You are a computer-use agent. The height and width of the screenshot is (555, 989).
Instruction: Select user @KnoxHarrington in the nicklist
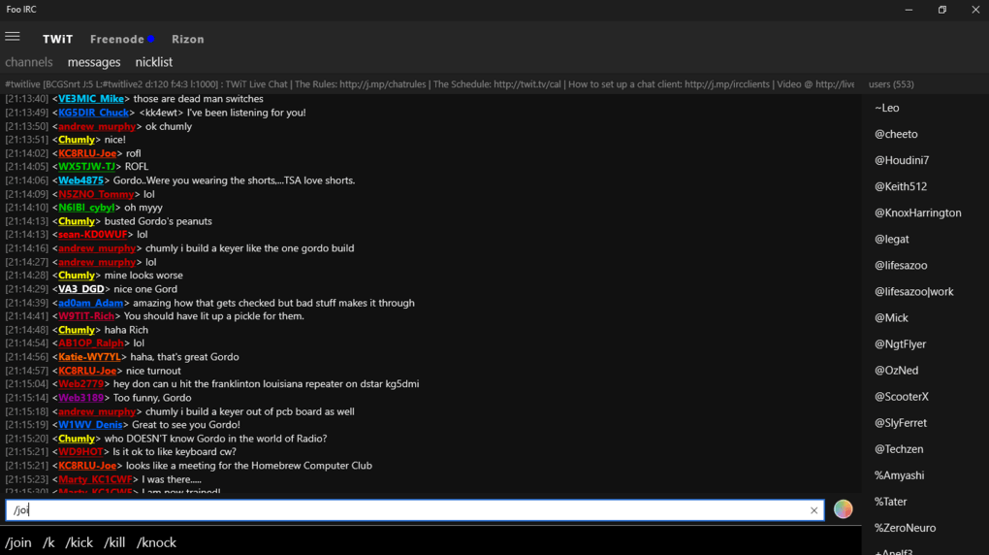pos(917,212)
